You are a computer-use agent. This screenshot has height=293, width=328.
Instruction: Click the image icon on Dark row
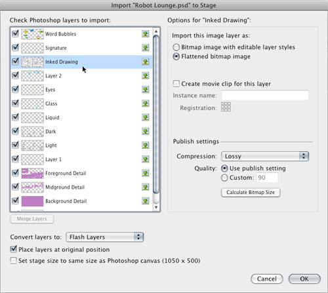[x=146, y=132]
